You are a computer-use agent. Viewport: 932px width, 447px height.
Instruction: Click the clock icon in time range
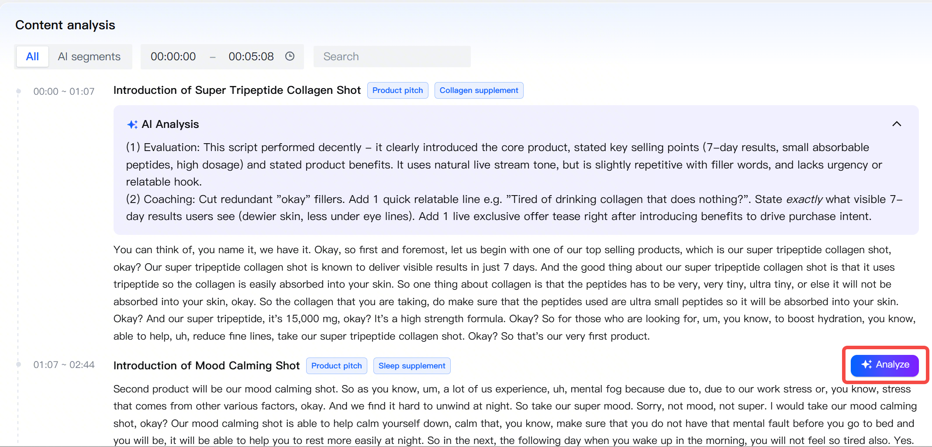290,56
